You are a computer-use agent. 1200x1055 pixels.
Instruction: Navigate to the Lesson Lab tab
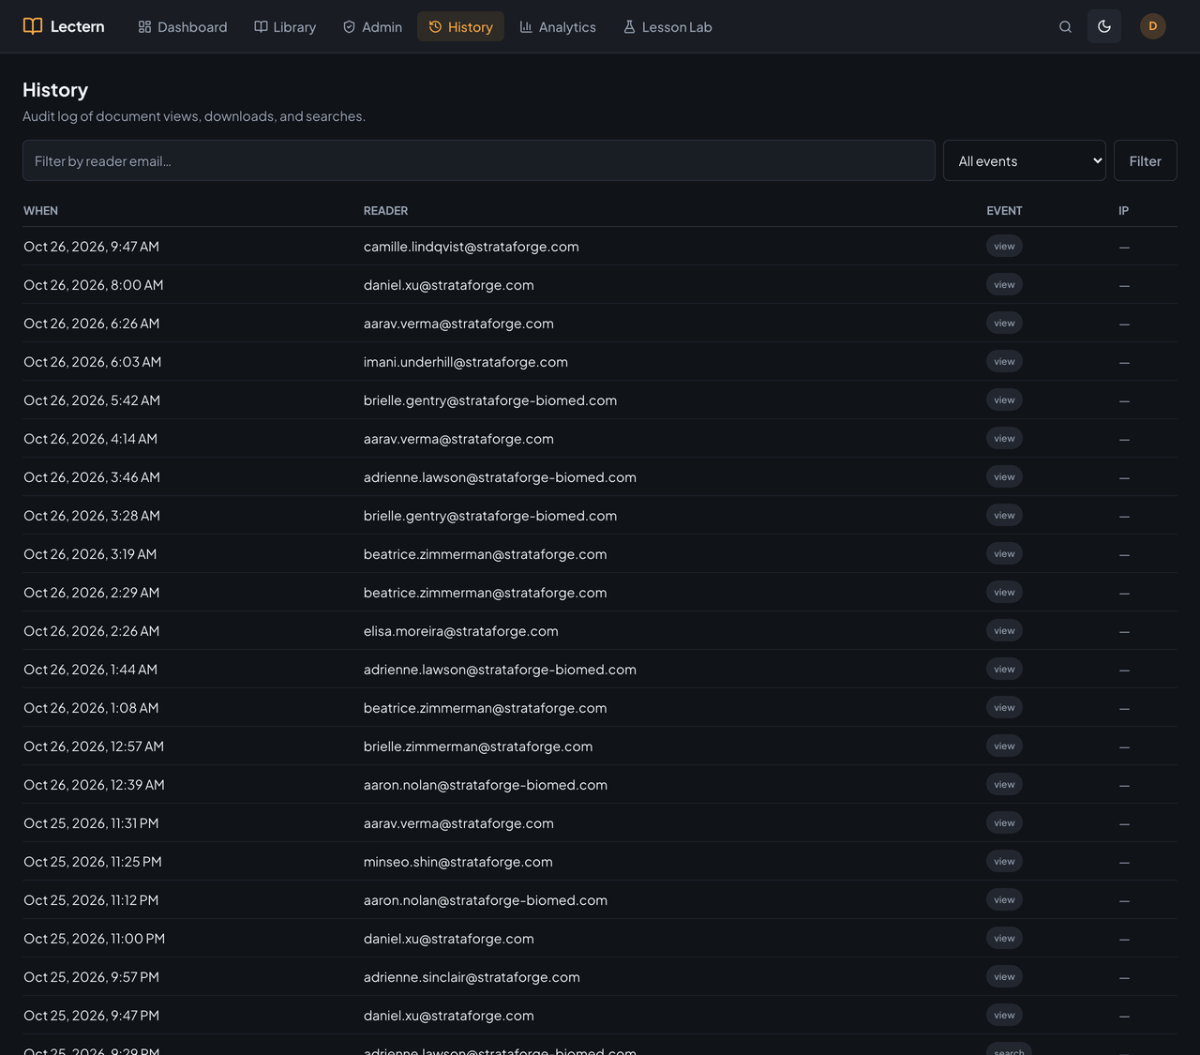click(x=667, y=27)
